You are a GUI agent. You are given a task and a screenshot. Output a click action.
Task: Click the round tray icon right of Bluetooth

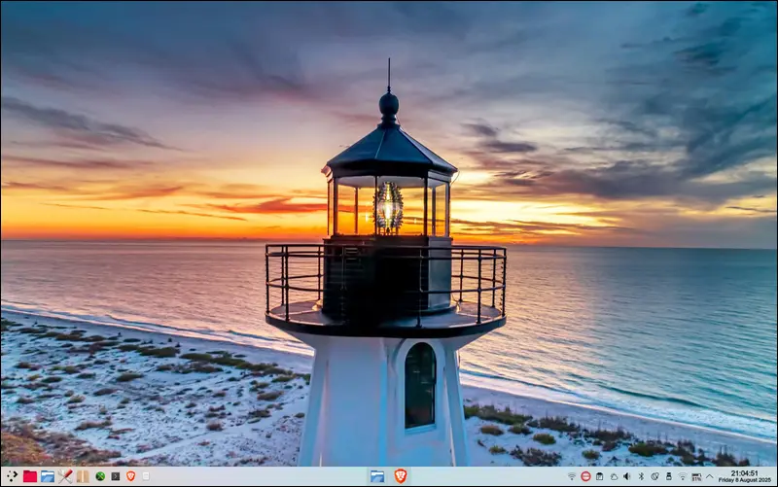point(654,476)
